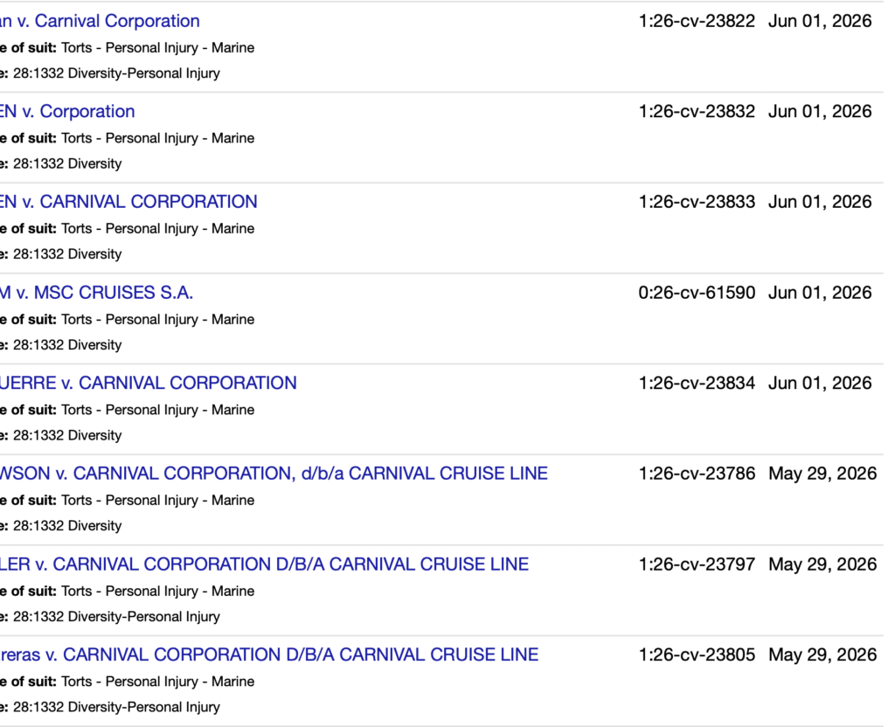The image size is (895, 727).
Task: Click '28:1332 Diversity' under 'EN v. CARNIVAL CORPORATION'
Action: 67,254
